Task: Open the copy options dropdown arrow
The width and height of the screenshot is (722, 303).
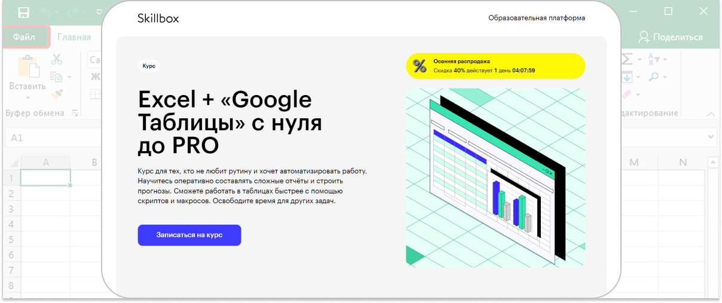Action: (69, 77)
